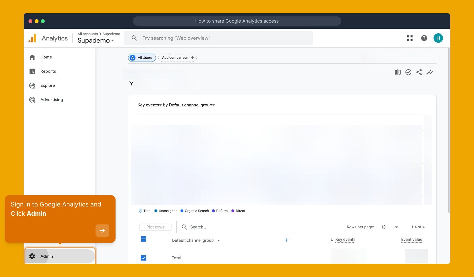Open the comparison panel toggle icon
474x277 pixels.
pos(397,72)
